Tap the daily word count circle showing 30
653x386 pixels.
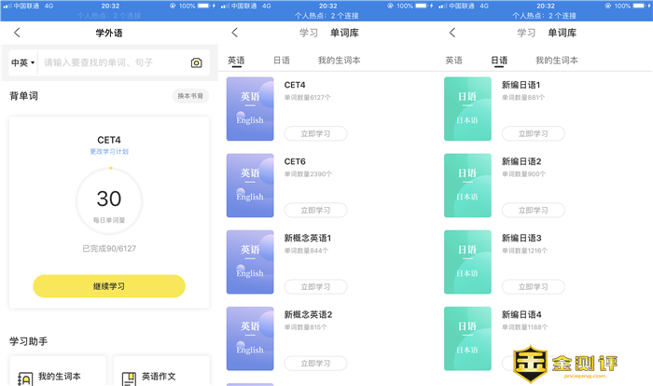point(109,200)
